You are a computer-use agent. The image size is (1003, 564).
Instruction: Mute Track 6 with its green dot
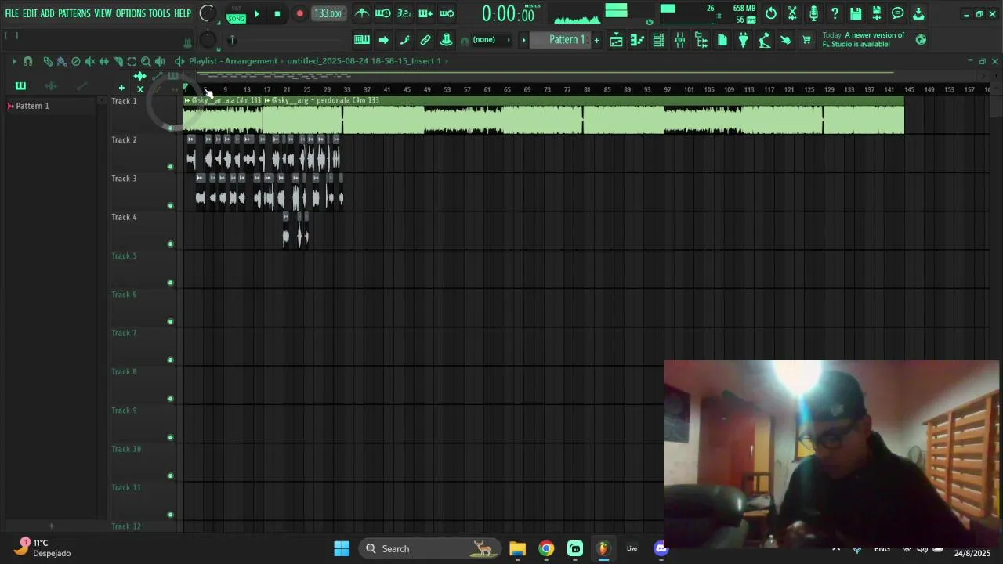170,321
